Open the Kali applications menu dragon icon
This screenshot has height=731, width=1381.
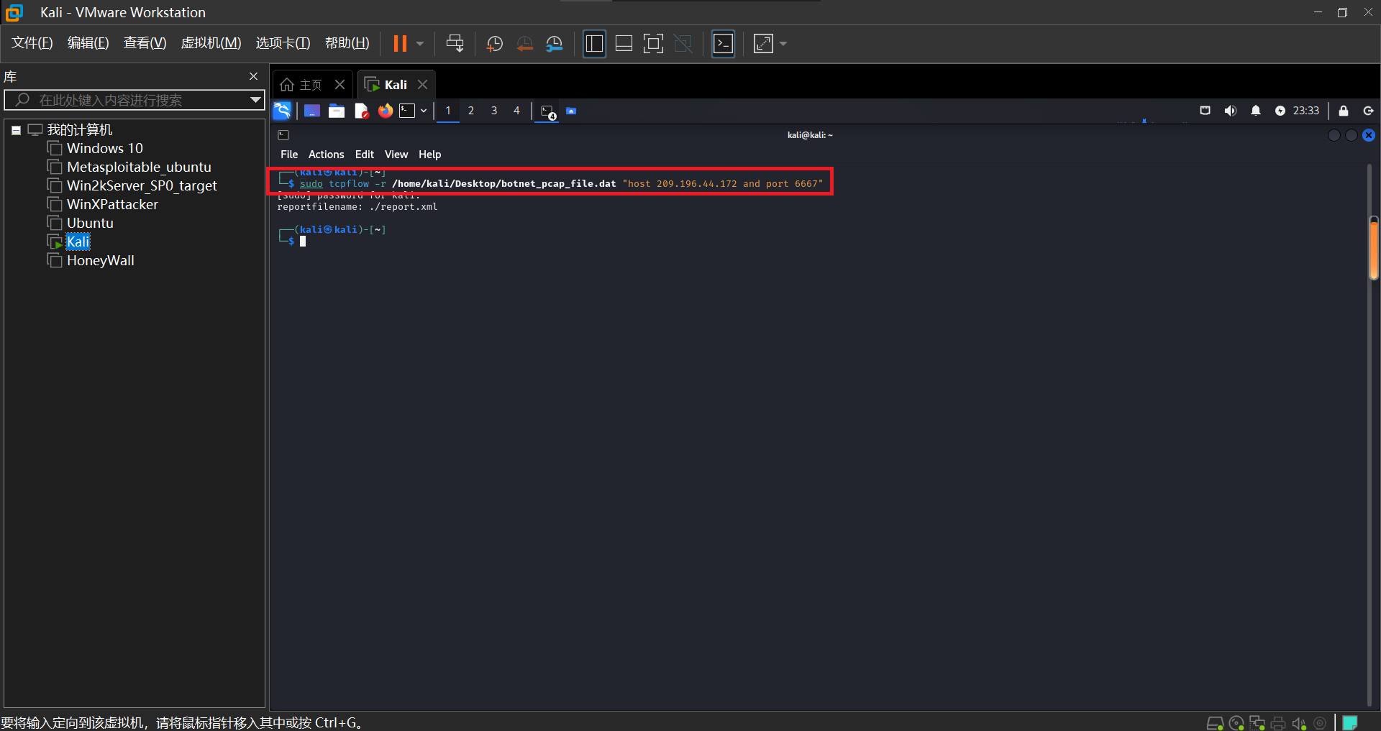pyautogui.click(x=282, y=111)
